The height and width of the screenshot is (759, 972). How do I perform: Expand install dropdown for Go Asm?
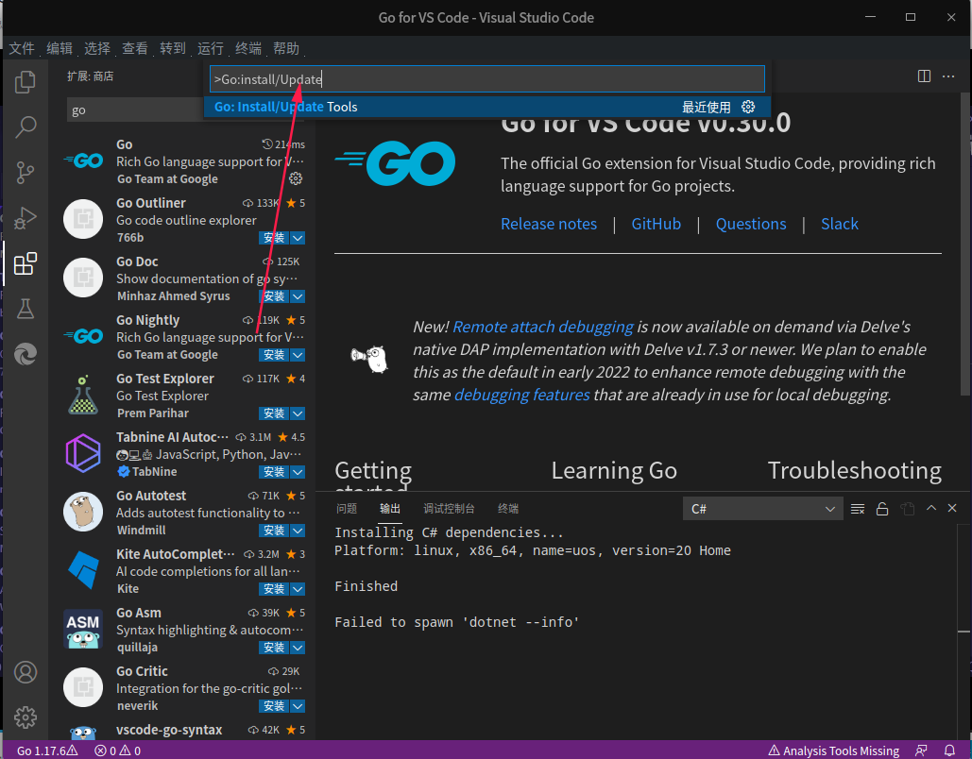[298, 648]
